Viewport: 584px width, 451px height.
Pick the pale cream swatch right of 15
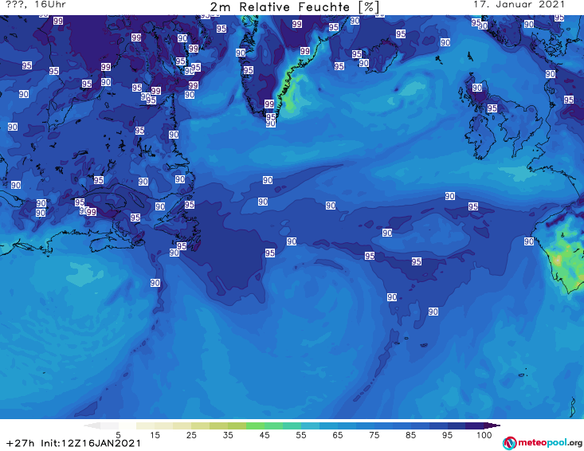(x=164, y=426)
